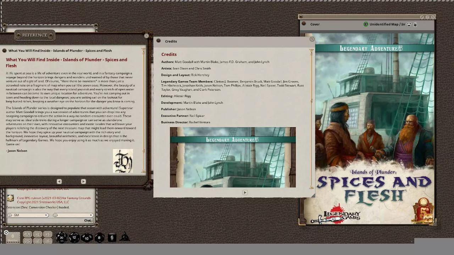Click the REFERENCE title banner
This screenshot has width=454, height=255.
pos(34,35)
